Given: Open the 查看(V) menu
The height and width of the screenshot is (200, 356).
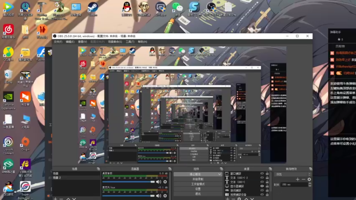Looking at the screenshot, I should pos(82,42).
